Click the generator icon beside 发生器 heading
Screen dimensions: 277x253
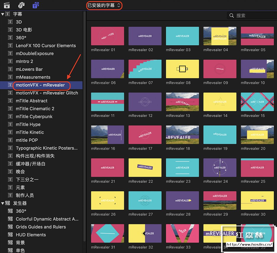point(7,203)
